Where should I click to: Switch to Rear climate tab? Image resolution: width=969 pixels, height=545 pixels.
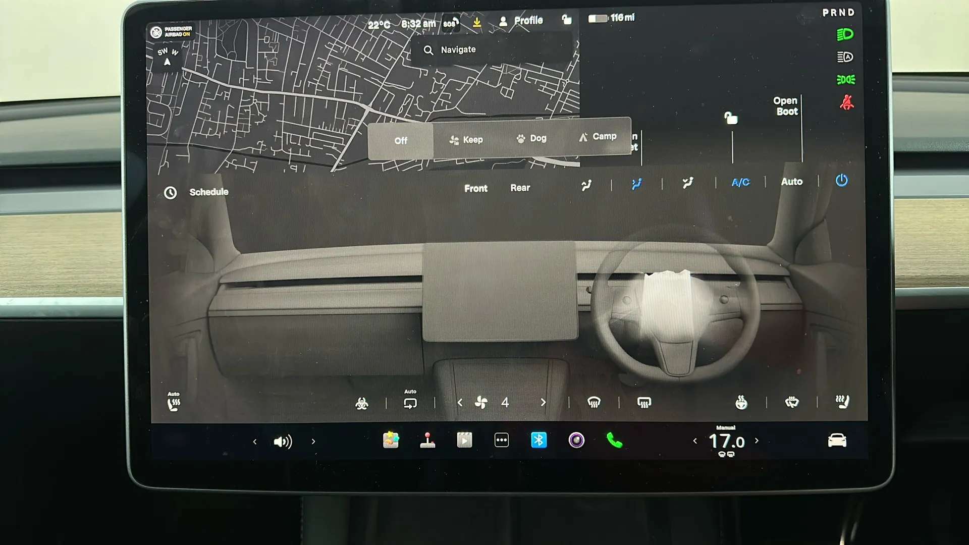click(x=520, y=188)
